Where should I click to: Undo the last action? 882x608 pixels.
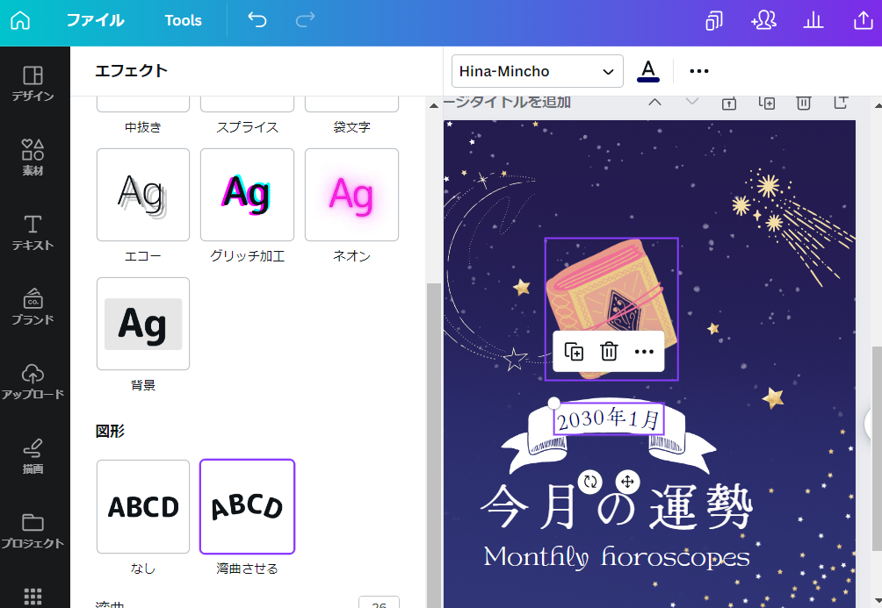click(x=257, y=20)
